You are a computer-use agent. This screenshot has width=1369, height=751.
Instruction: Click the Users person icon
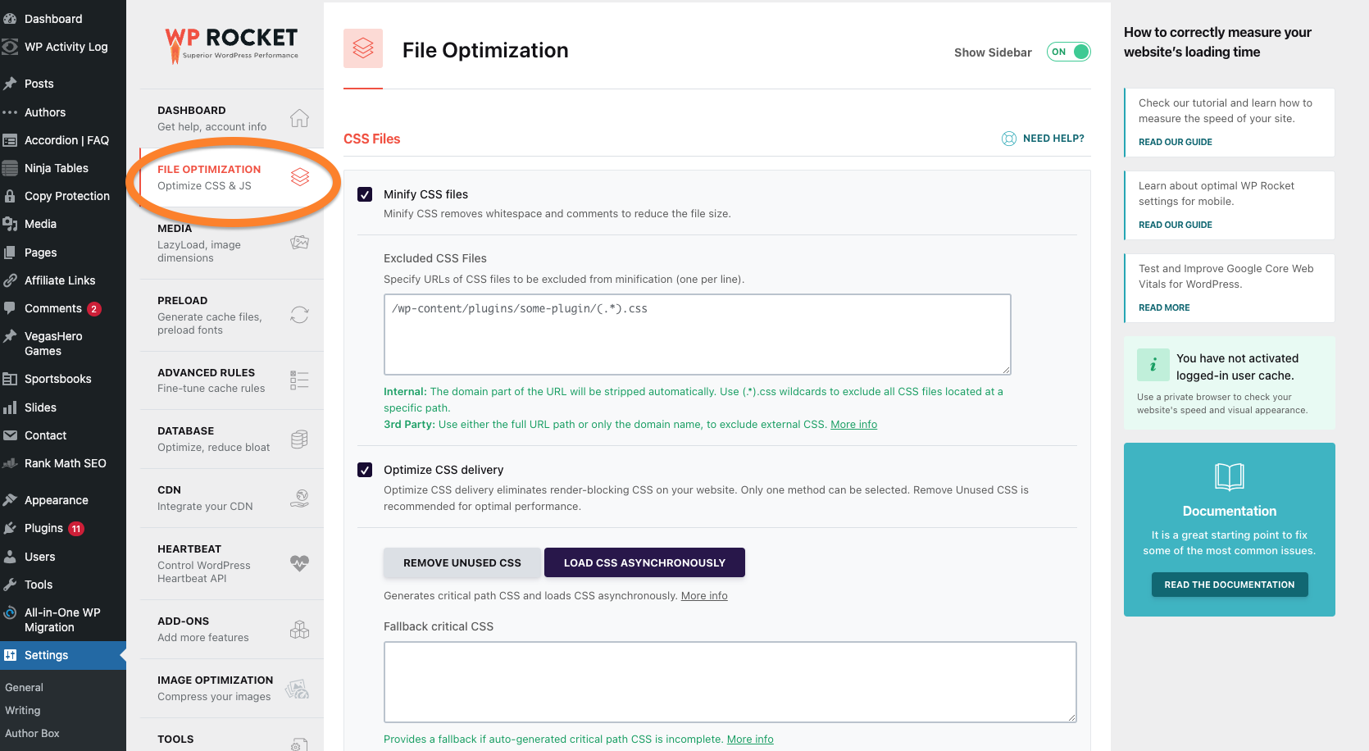tap(11, 557)
